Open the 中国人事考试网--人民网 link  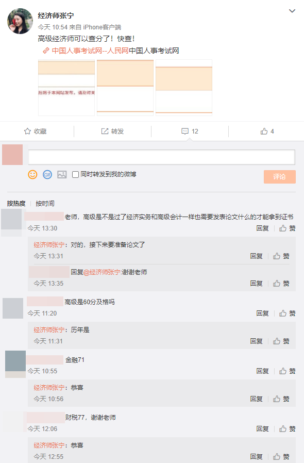90,51
